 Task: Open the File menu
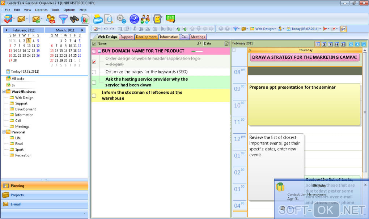pos(7,10)
